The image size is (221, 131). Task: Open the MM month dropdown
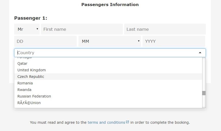pyautogui.click(x=110, y=41)
